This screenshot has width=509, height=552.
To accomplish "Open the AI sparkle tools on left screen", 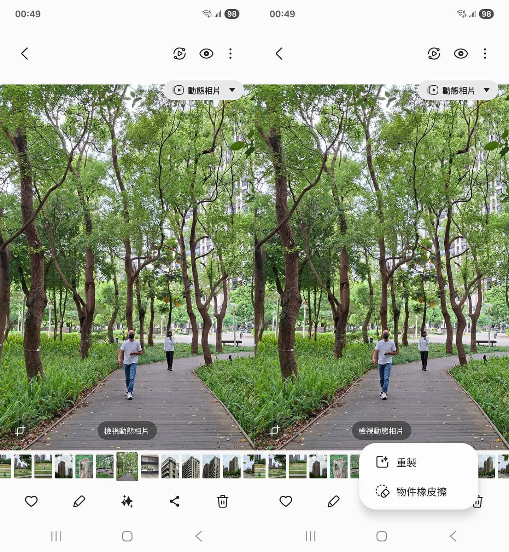I will (x=127, y=501).
